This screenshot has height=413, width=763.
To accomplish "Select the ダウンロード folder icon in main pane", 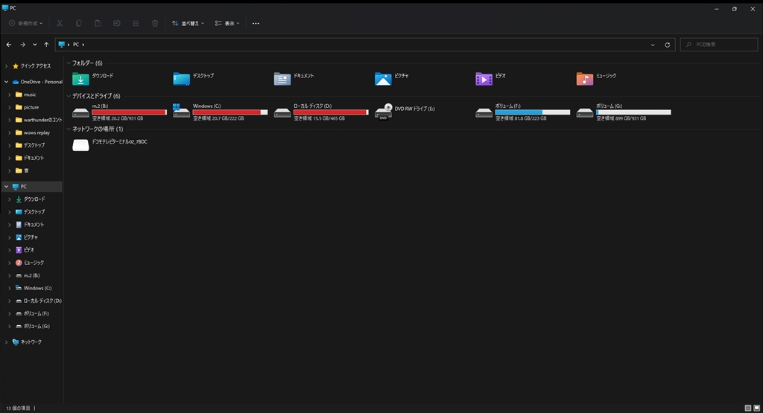I will coord(80,79).
